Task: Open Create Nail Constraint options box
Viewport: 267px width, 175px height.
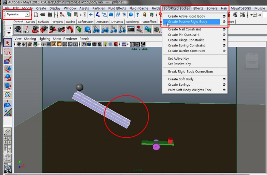Action: click(224, 29)
